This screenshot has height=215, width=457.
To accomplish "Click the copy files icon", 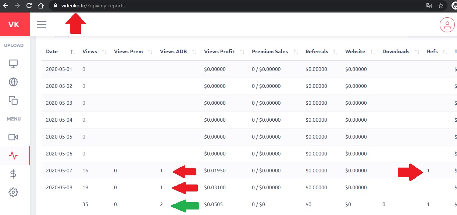I will click(x=13, y=100).
